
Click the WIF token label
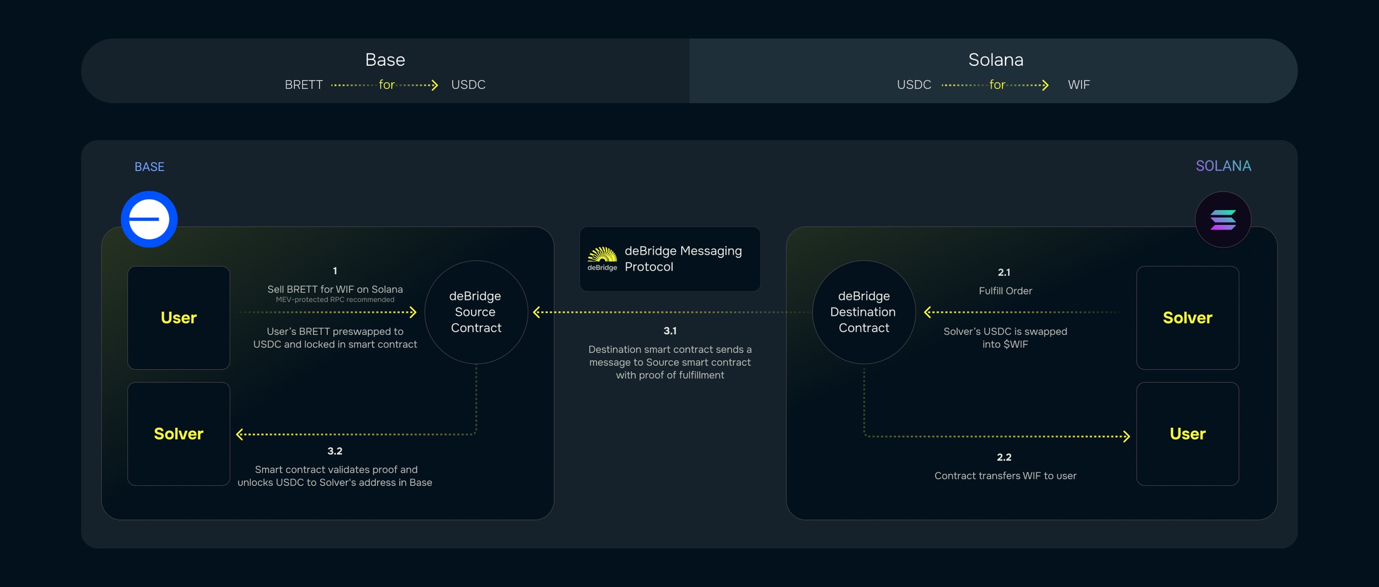(1079, 85)
